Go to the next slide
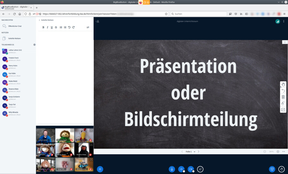Image resolution: width=288 pixels, height=174 pixels. click(198, 152)
